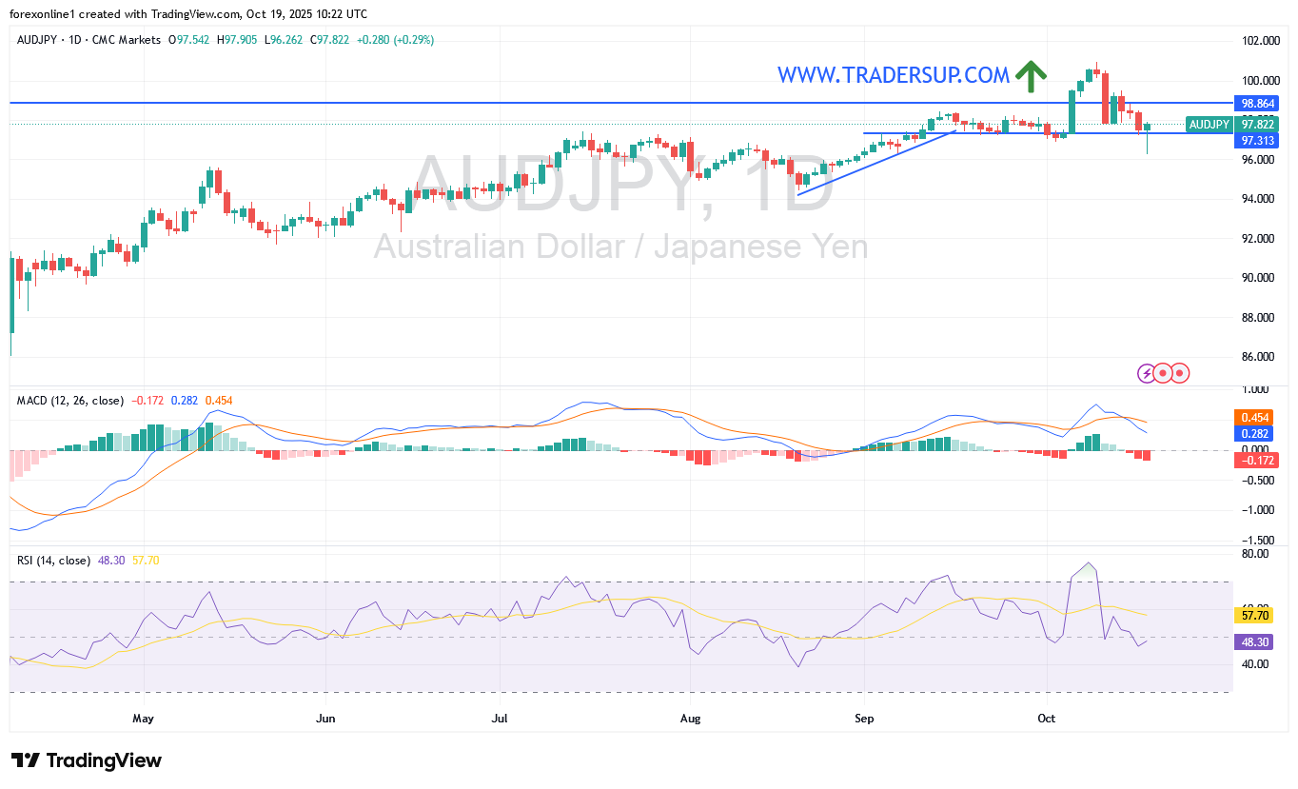Select the MACD (12, 26, close) legend
This screenshot has height=789, width=1298.
click(x=70, y=401)
